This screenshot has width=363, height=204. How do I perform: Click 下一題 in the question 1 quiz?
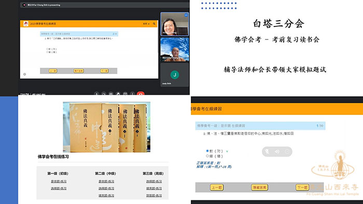click(302, 187)
